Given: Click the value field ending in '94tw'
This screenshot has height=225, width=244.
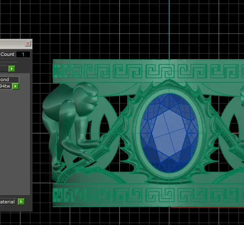Looking at the screenshot, I should [6, 86].
